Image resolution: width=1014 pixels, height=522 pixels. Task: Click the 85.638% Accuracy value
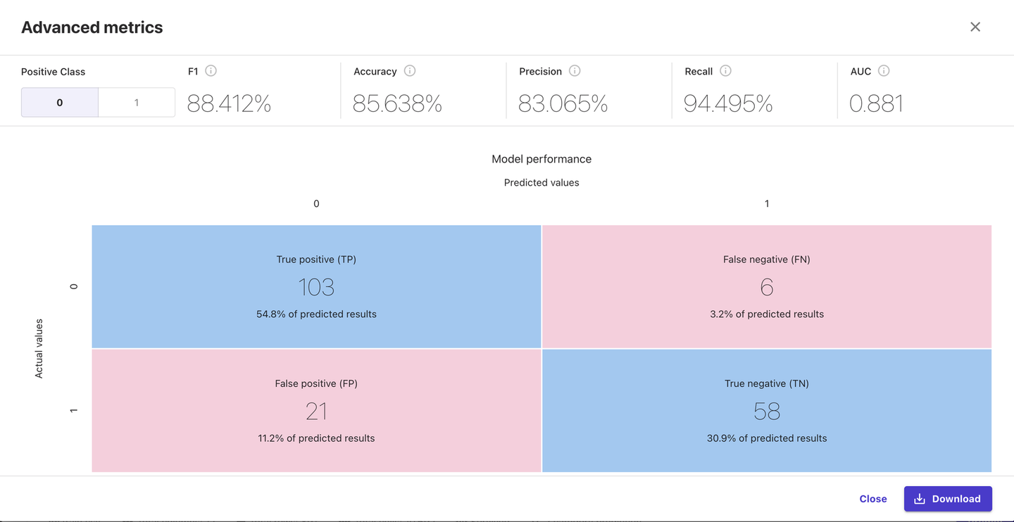click(397, 104)
